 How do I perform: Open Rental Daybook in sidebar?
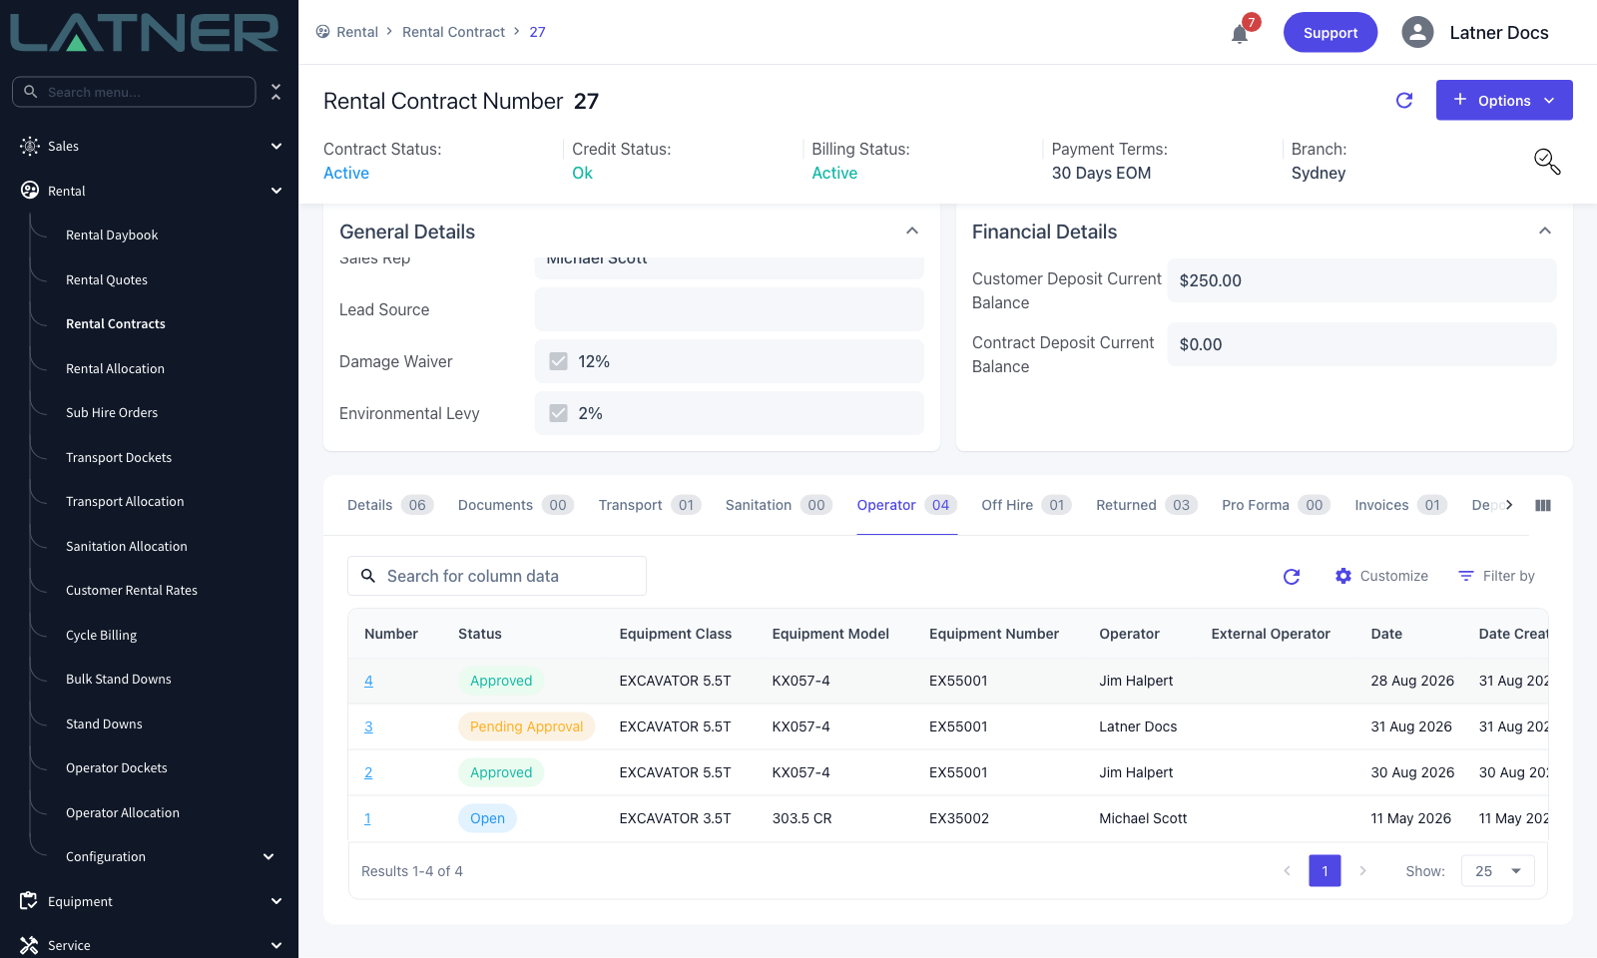[x=112, y=236]
